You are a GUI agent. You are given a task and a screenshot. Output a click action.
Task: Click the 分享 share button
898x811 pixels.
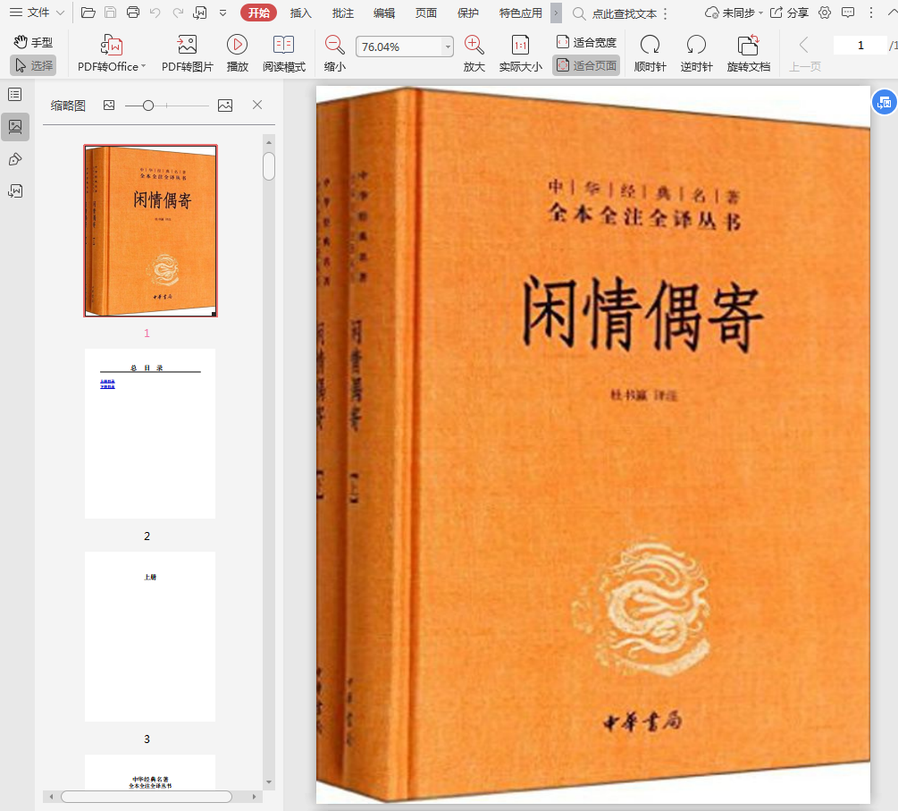pyautogui.click(x=789, y=13)
